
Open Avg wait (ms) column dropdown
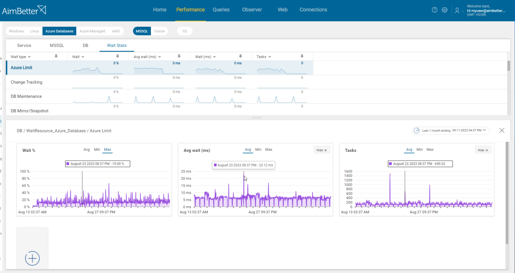[159, 57]
